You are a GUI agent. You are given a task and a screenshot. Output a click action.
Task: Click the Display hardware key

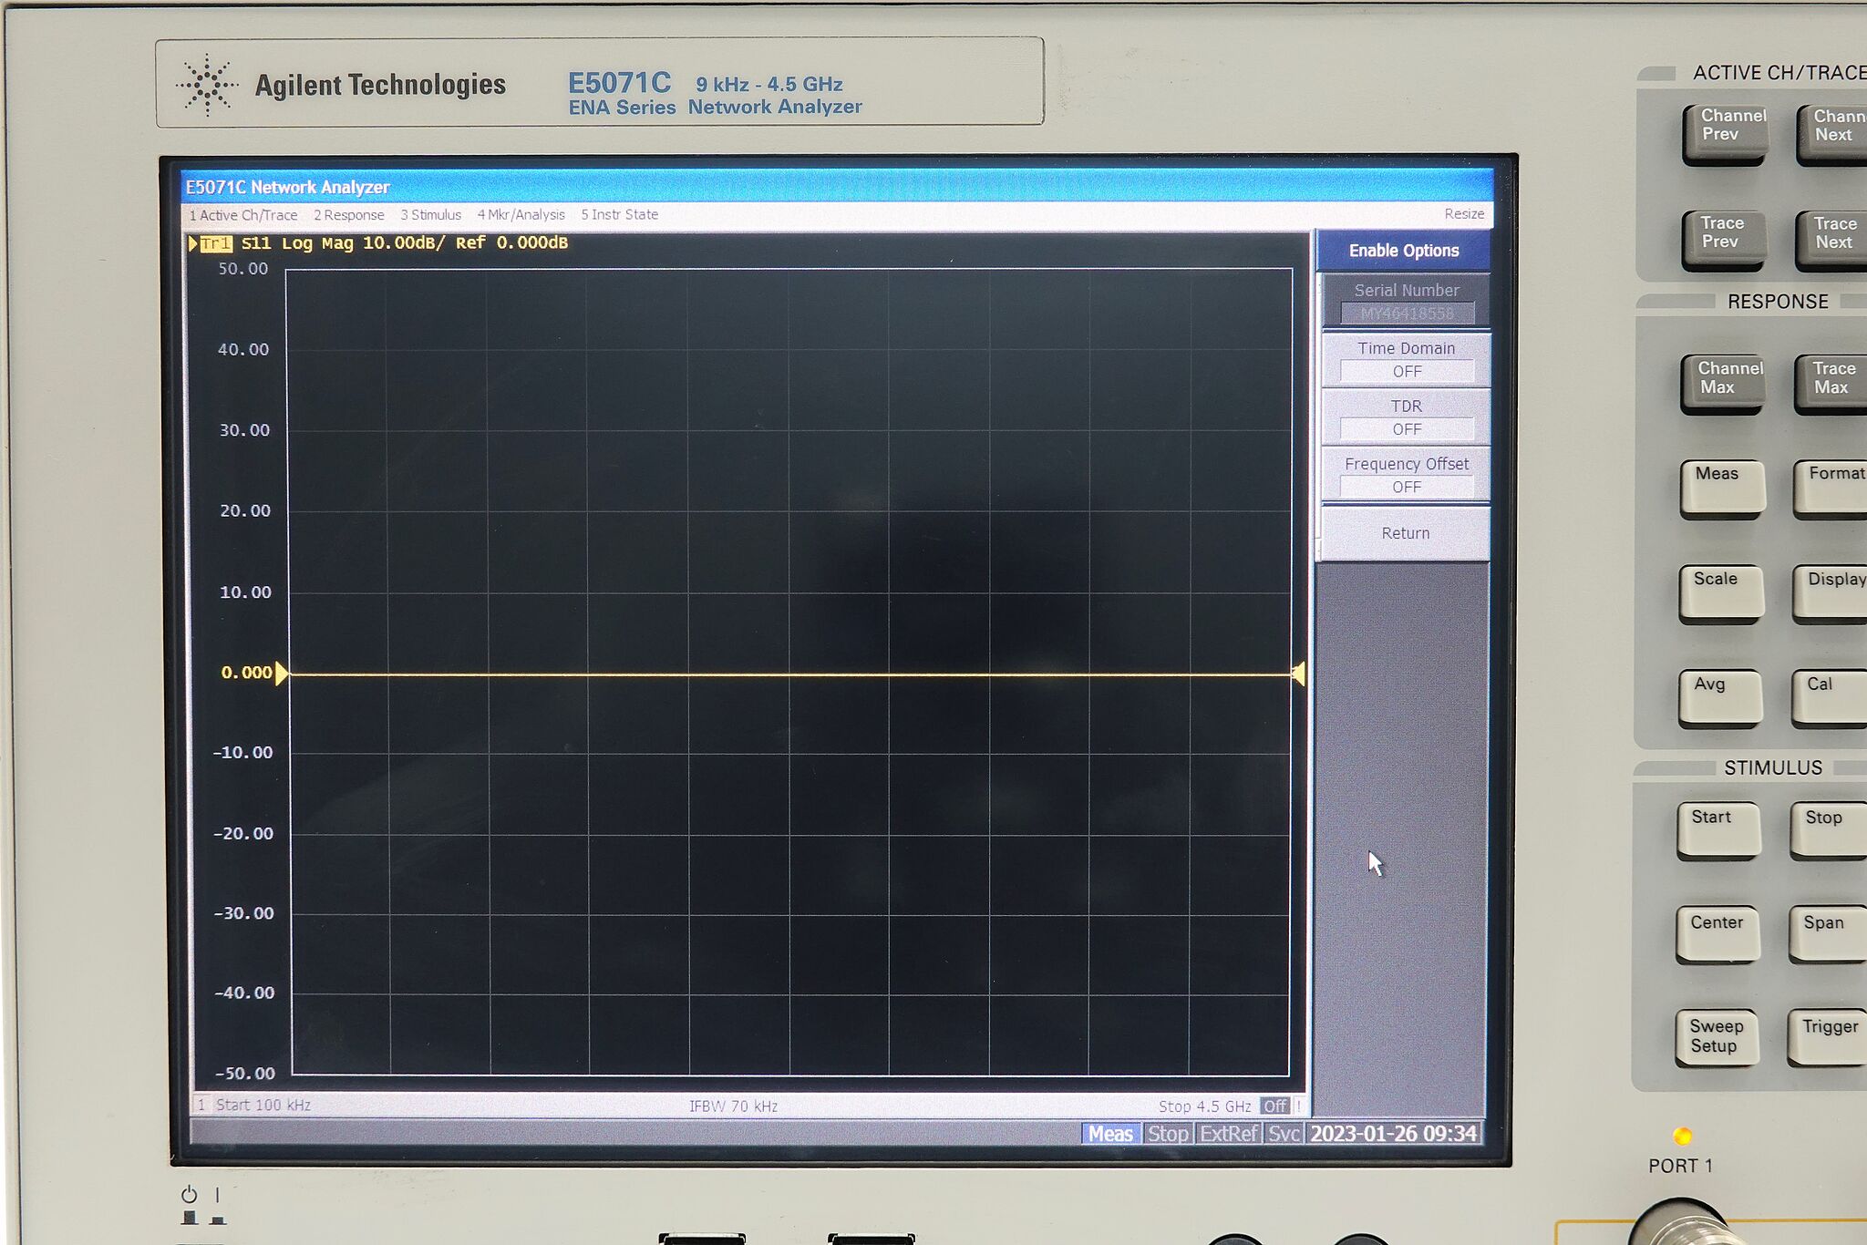pyautogui.click(x=1830, y=594)
